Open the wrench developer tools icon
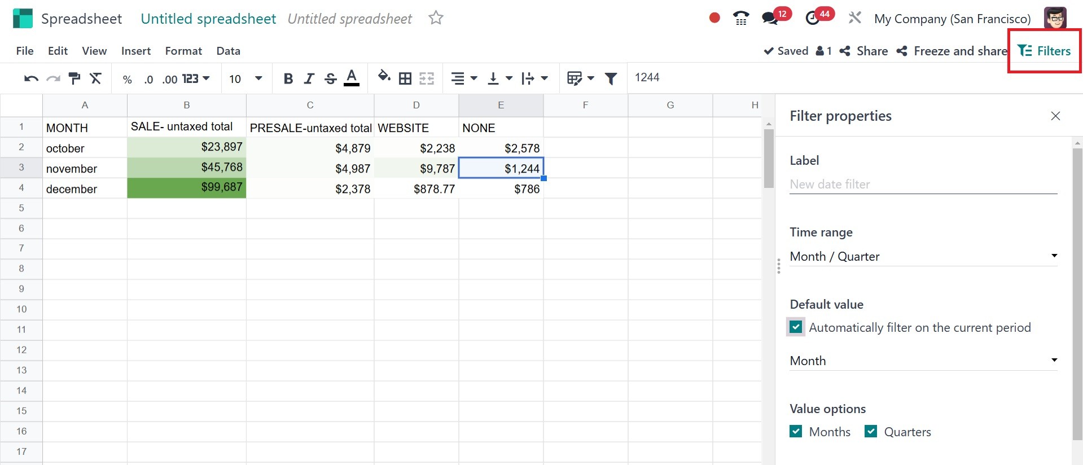This screenshot has width=1083, height=465. [855, 18]
